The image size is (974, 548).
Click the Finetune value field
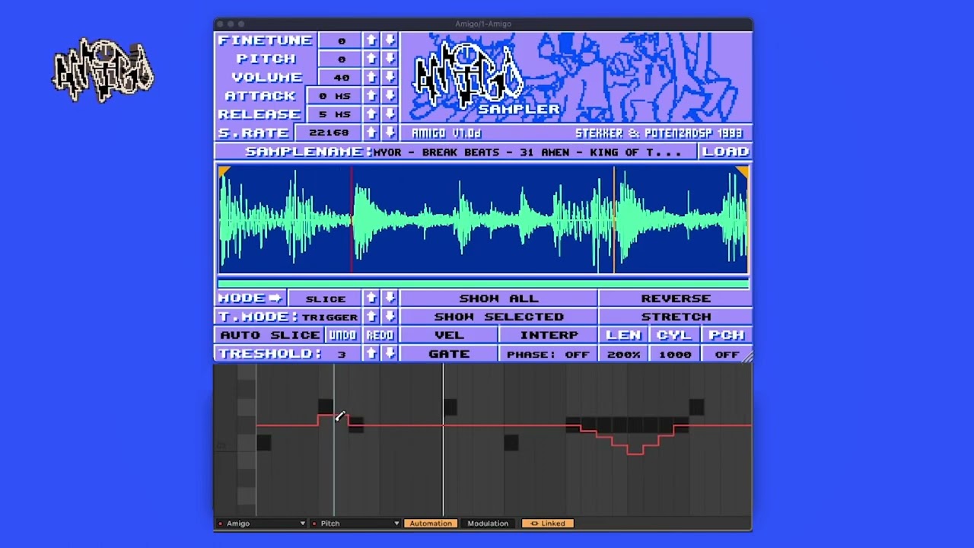(x=341, y=40)
